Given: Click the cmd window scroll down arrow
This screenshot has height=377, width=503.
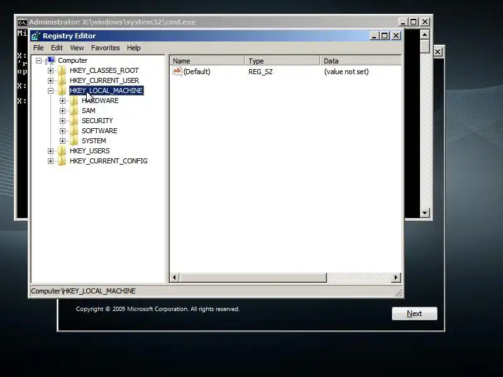Looking at the screenshot, I should [x=425, y=212].
